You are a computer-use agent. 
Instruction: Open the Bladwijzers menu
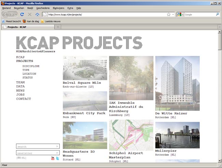[58, 8]
